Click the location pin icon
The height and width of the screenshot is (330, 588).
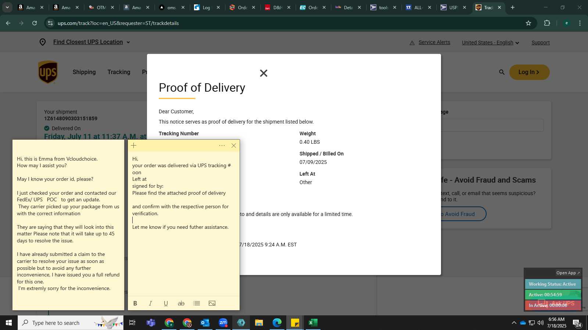click(43, 42)
